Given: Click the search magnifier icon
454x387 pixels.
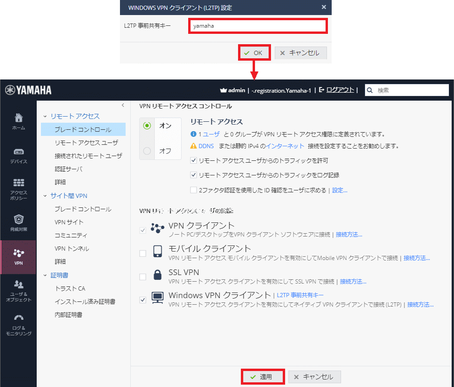Looking at the screenshot, I should coord(370,90).
